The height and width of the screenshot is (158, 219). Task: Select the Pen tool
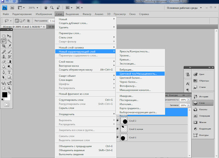(x=4, y=72)
